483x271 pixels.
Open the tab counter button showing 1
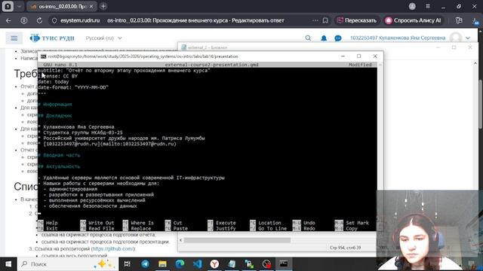point(8,6)
